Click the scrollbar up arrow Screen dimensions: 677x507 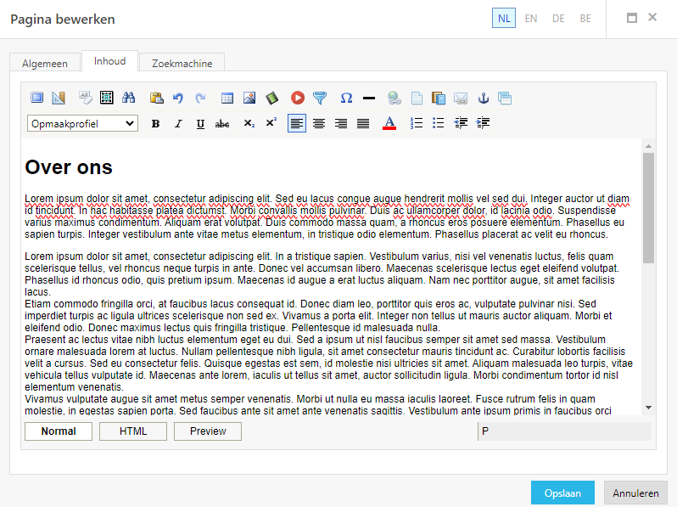648,146
